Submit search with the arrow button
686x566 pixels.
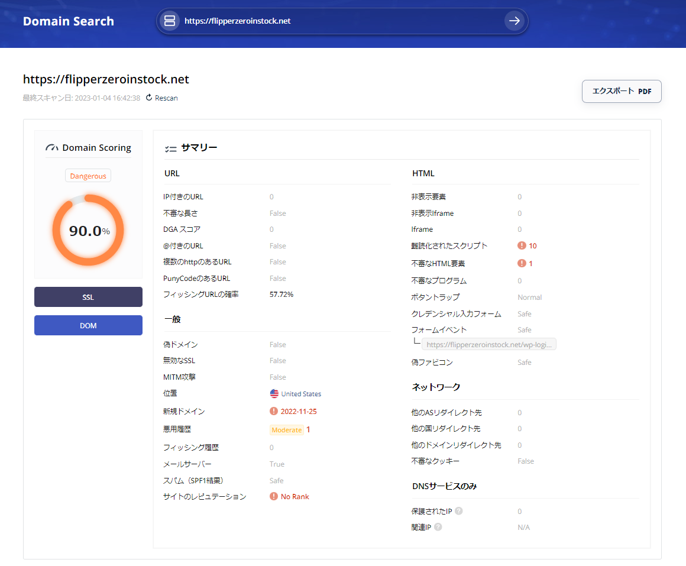tap(514, 21)
